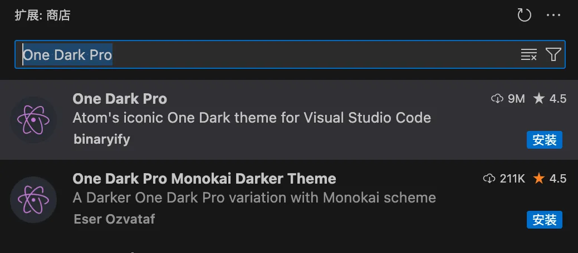Open One Dark Pro Monokai Darker Theme title

pos(204,179)
